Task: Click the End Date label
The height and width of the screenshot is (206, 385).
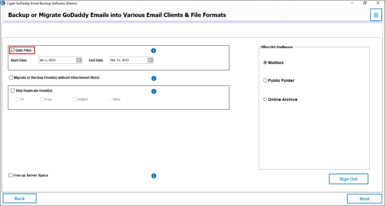Action: coord(96,60)
